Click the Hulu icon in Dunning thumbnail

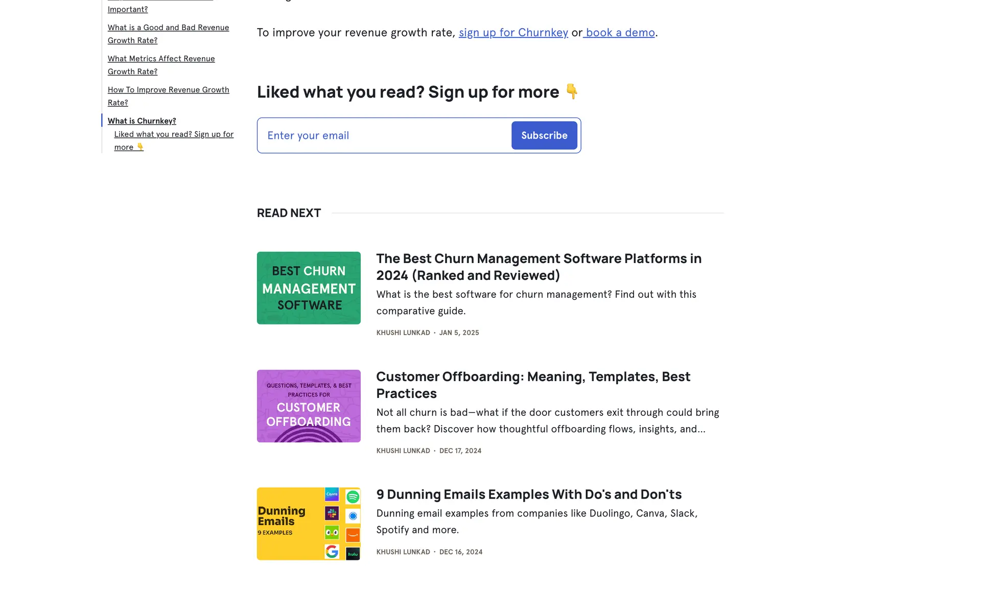[353, 554]
